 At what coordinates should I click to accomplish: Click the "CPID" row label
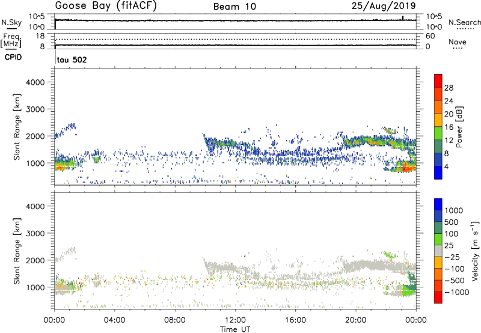click(x=13, y=57)
